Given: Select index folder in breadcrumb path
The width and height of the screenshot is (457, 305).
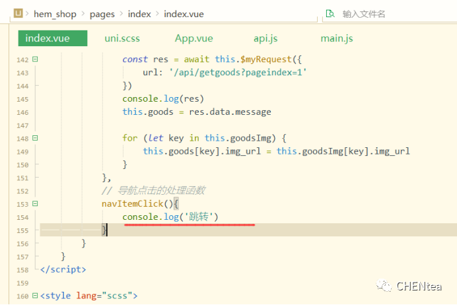Looking at the screenshot, I should [139, 13].
